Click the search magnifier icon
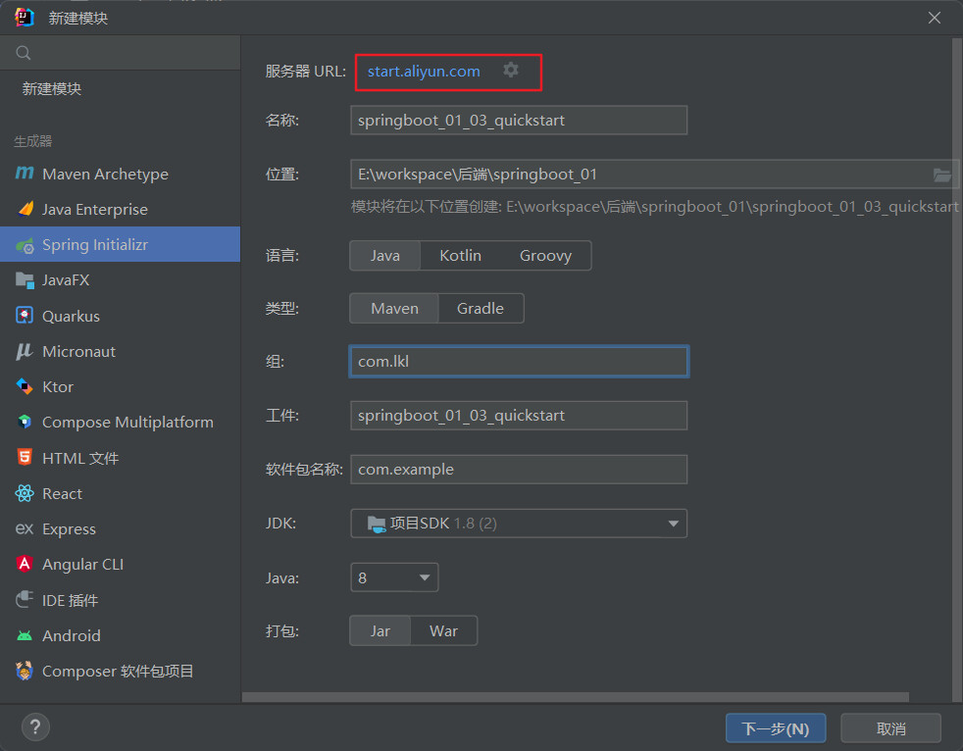 point(24,53)
